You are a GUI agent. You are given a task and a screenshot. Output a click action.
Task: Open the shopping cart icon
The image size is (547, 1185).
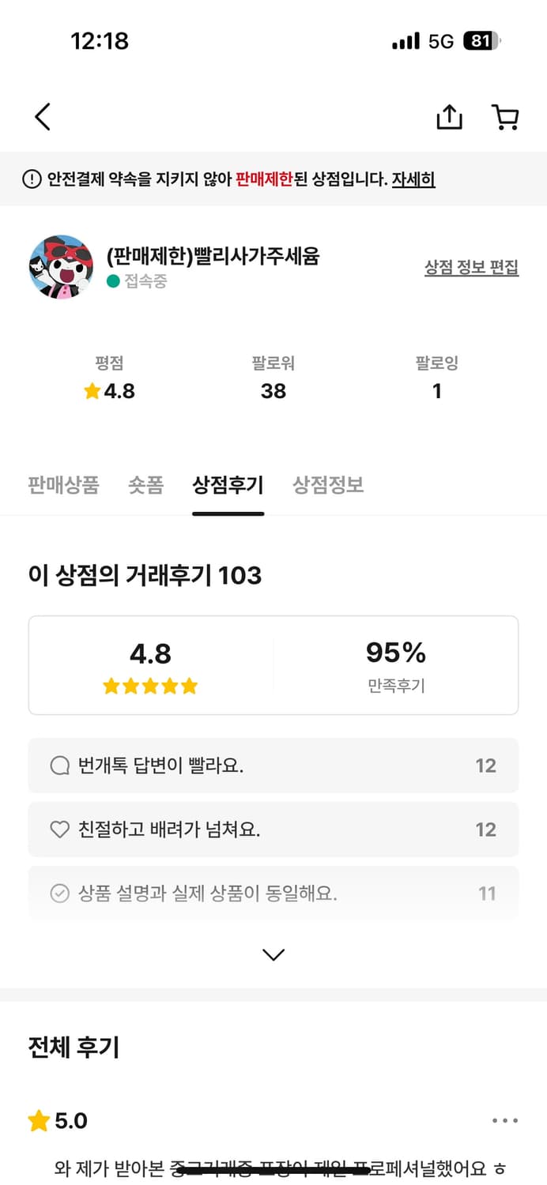tap(506, 116)
